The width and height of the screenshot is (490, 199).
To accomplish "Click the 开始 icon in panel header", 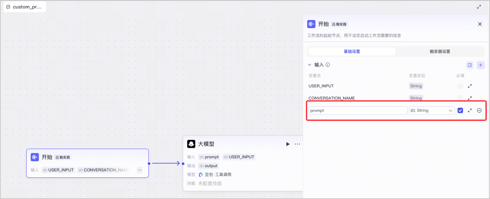I will click(311, 24).
